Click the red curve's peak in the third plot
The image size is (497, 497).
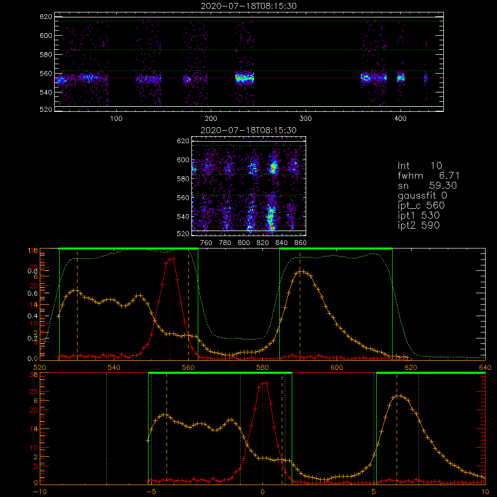pyautogui.click(x=171, y=258)
